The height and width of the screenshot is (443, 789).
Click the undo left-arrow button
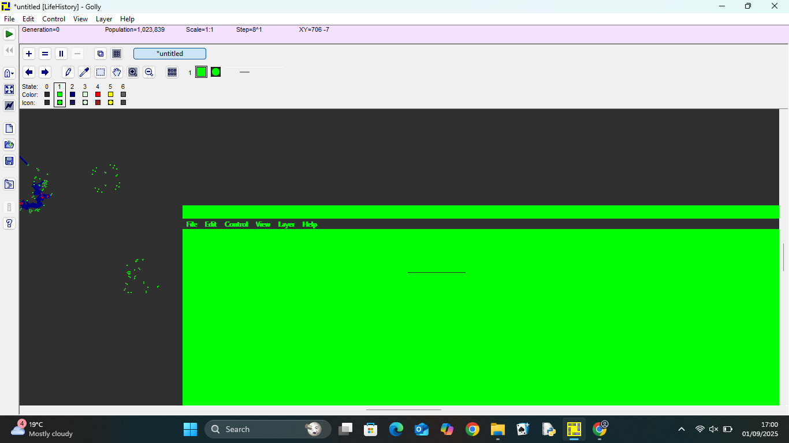click(29, 72)
